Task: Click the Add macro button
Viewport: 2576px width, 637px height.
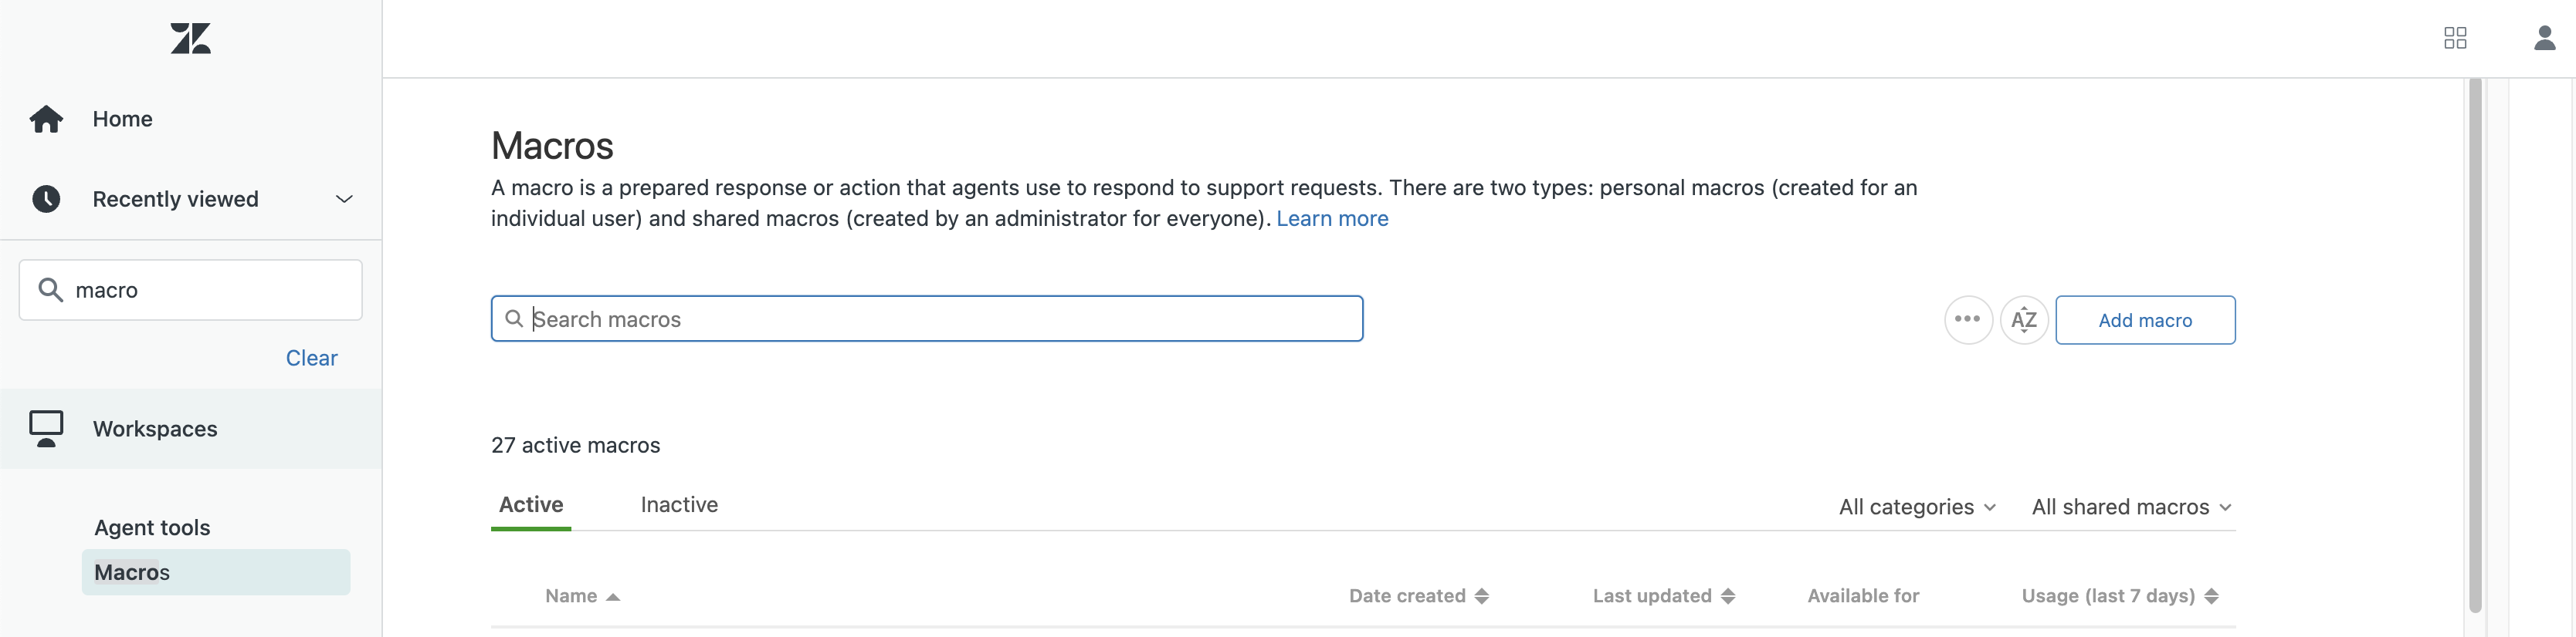Action: (x=2145, y=319)
